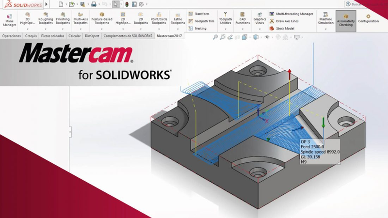Click the Previous View icon
The width and height of the screenshot is (388, 218).
230,37
